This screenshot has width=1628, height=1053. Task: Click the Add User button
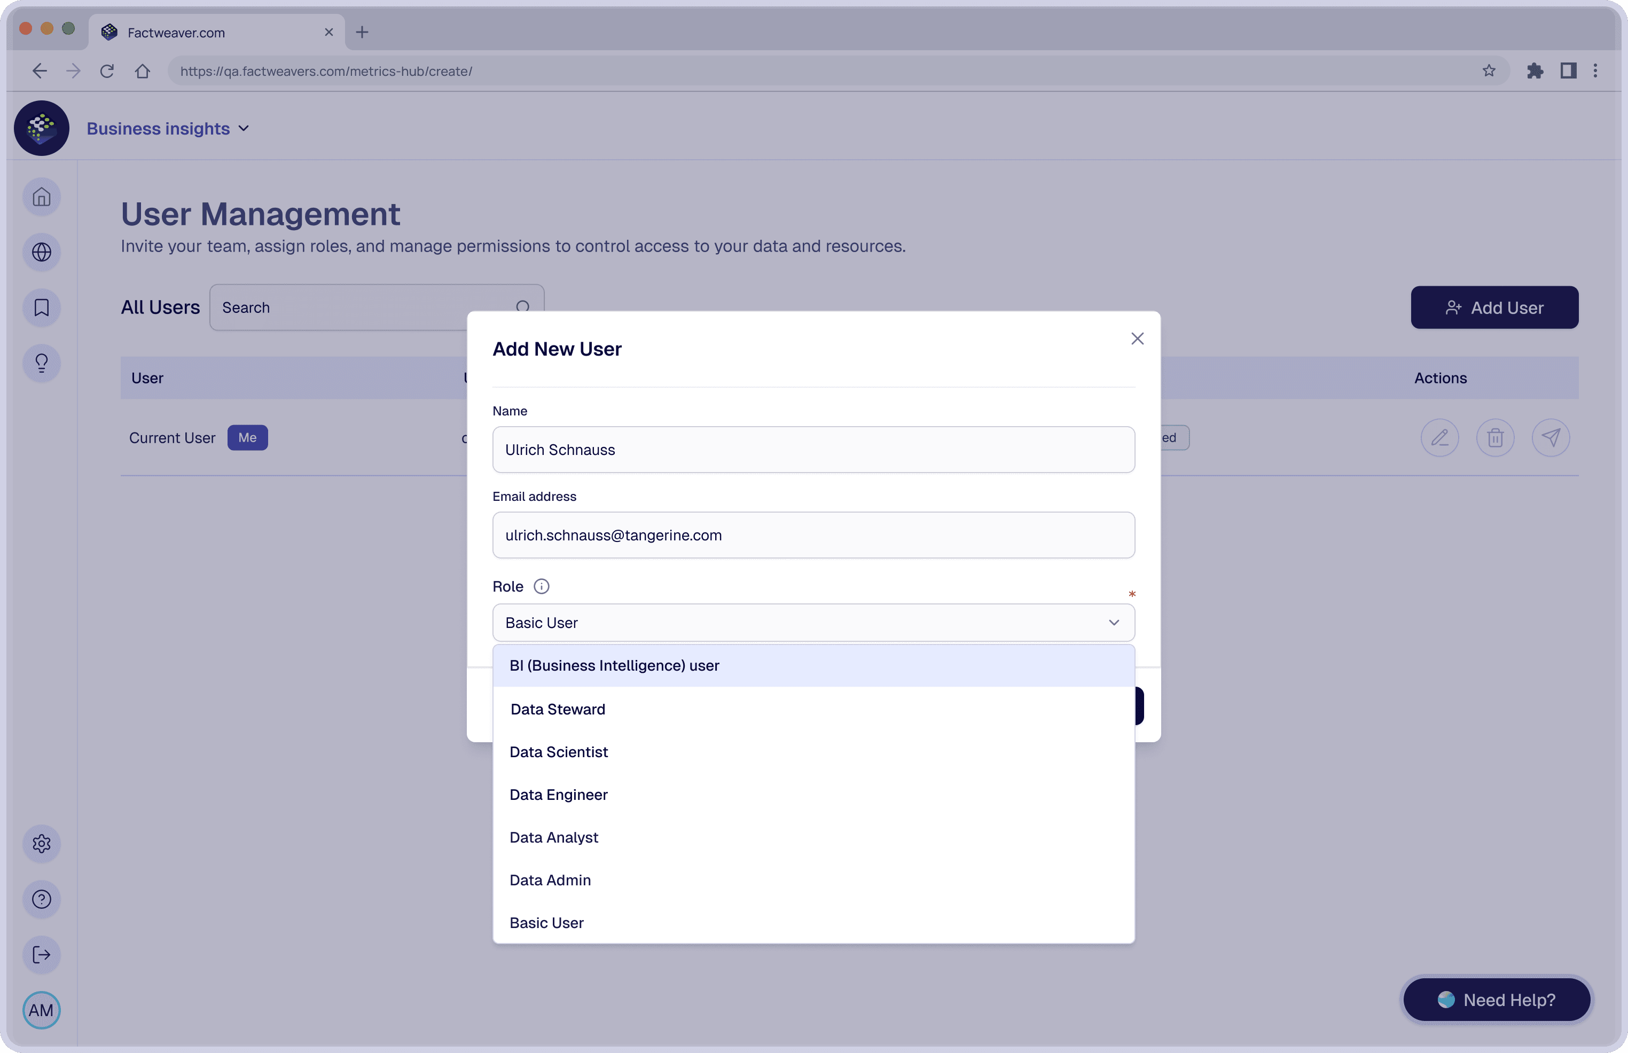coord(1494,308)
